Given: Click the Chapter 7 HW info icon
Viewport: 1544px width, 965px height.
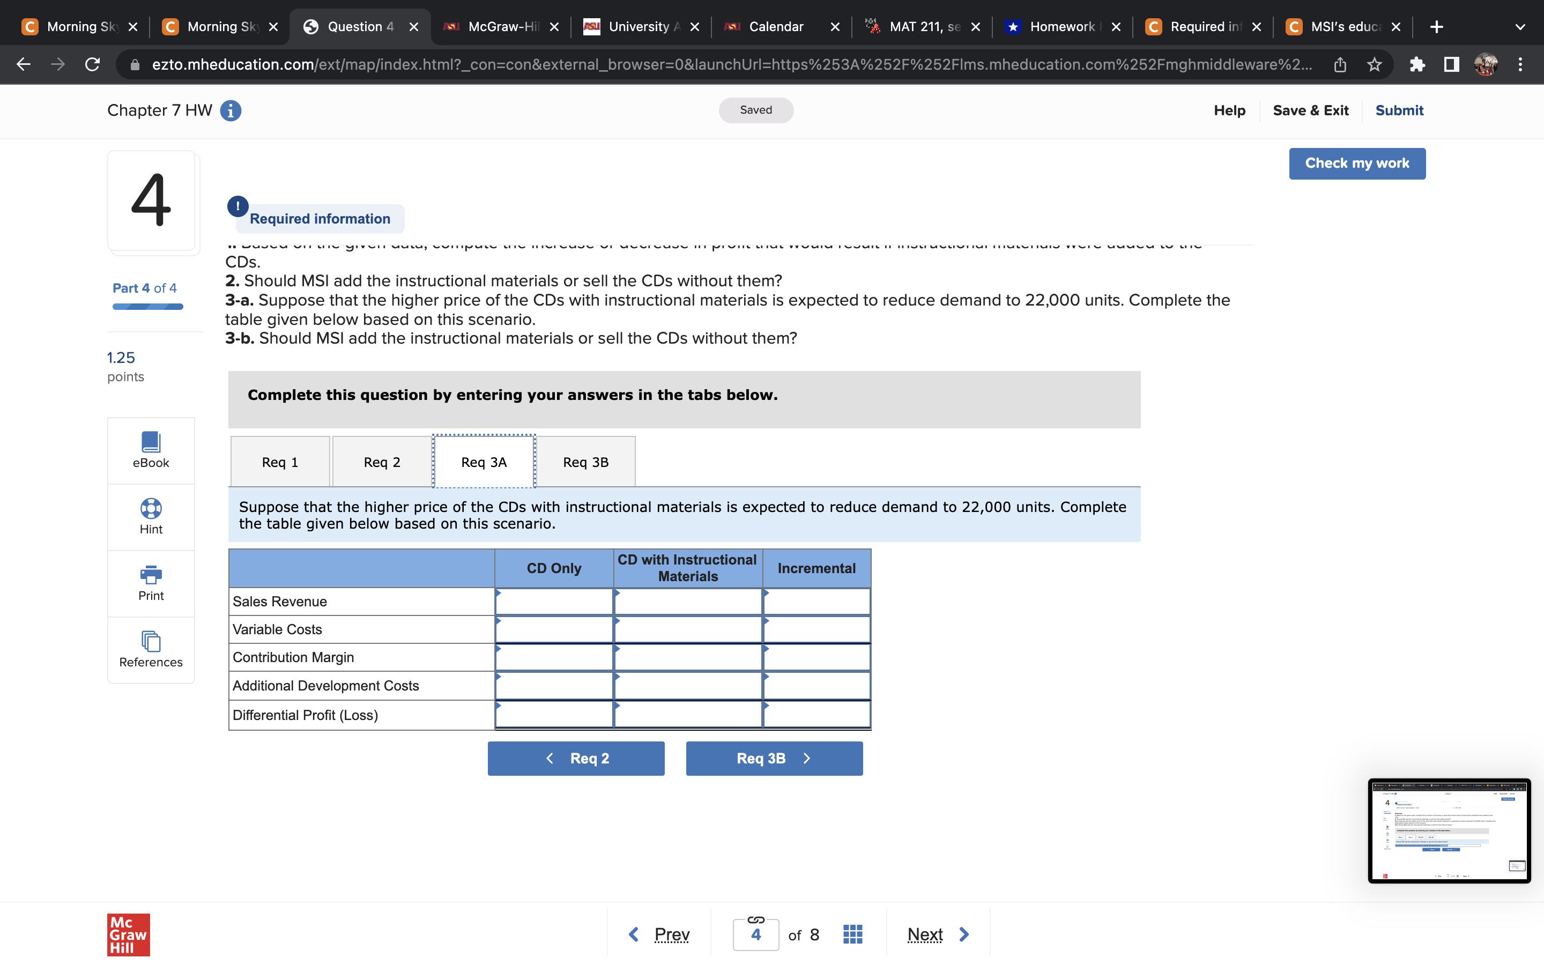Looking at the screenshot, I should (231, 110).
